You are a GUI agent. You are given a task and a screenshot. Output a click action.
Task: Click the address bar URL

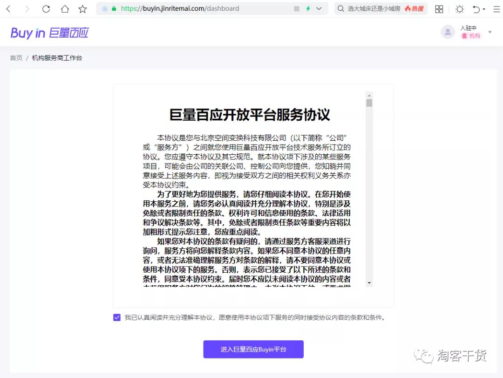pos(180,9)
